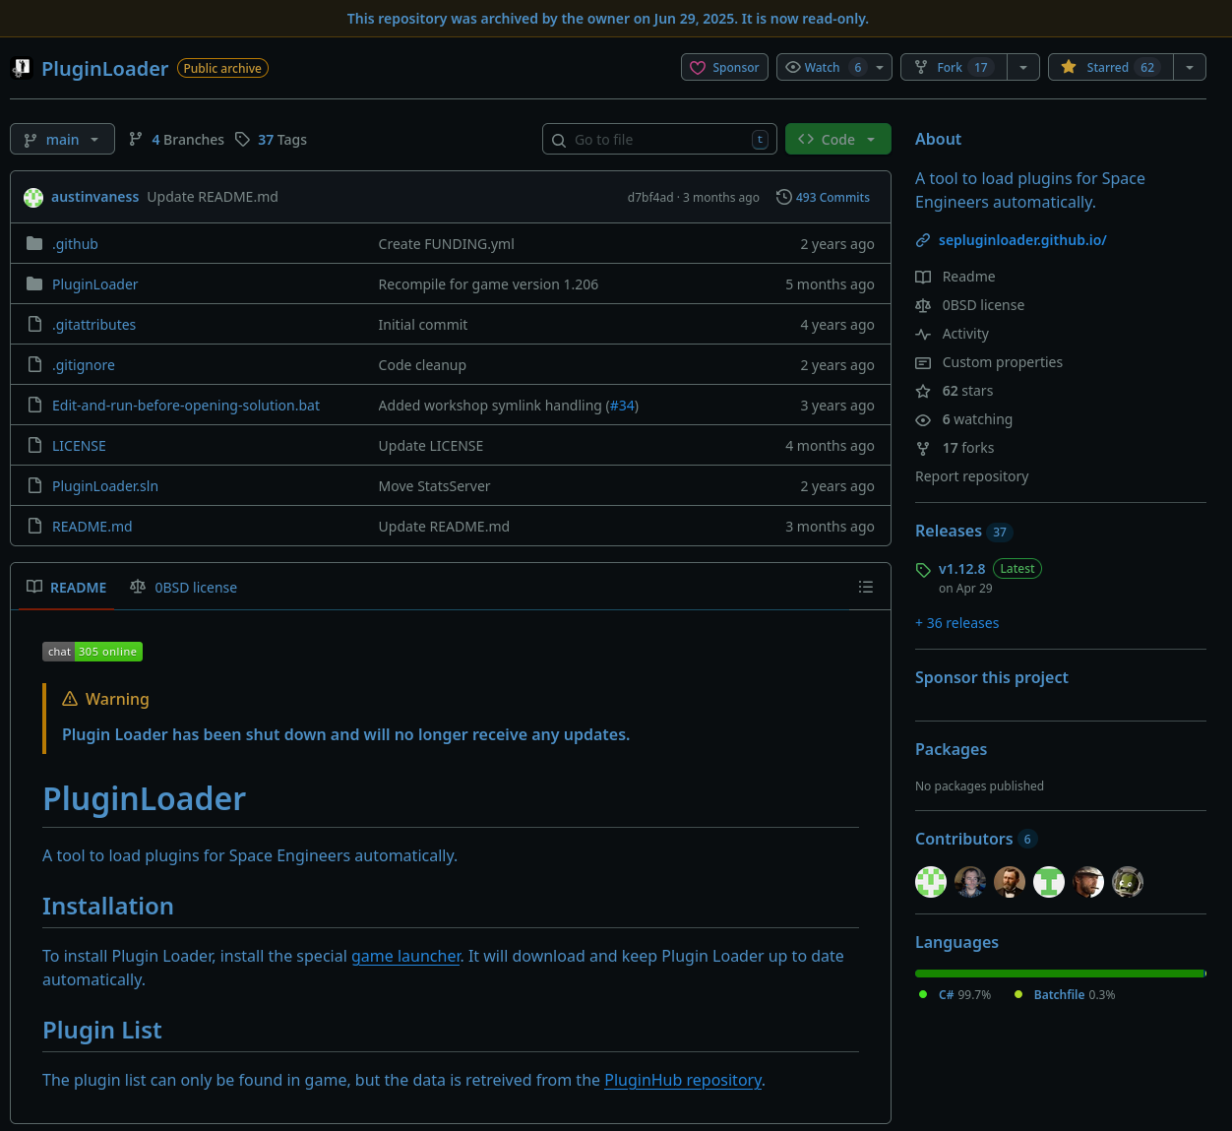Click the v1.12.8 release tag icon
Viewport: 1232px width, 1131px height.
coord(923,570)
